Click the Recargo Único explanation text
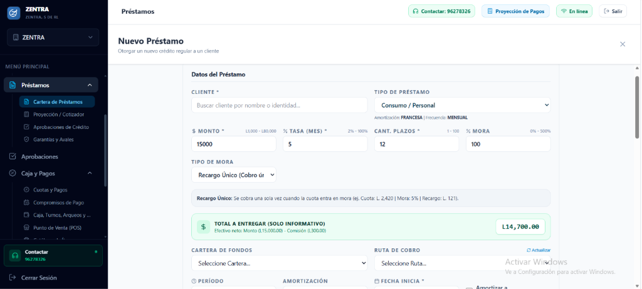This screenshot has width=642, height=289. (327, 198)
